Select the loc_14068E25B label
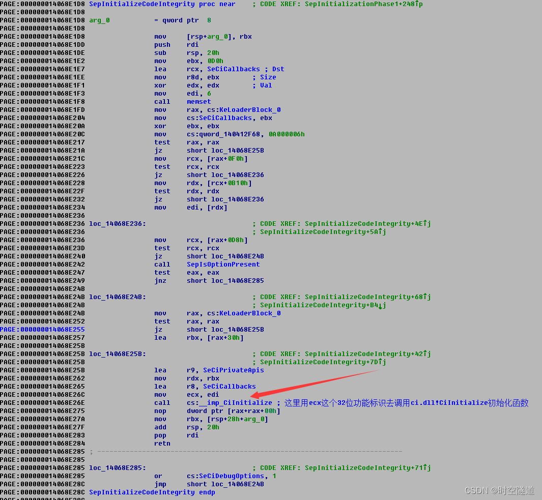Viewport: 542px width, 500px height. (118, 354)
